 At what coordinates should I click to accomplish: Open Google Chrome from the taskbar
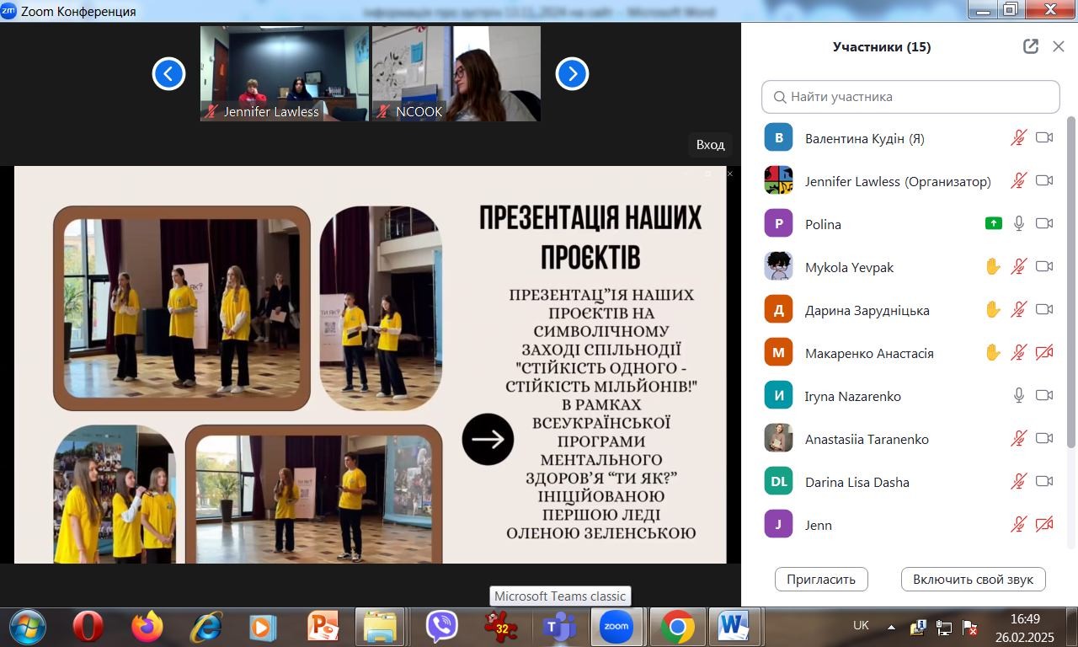tap(676, 627)
